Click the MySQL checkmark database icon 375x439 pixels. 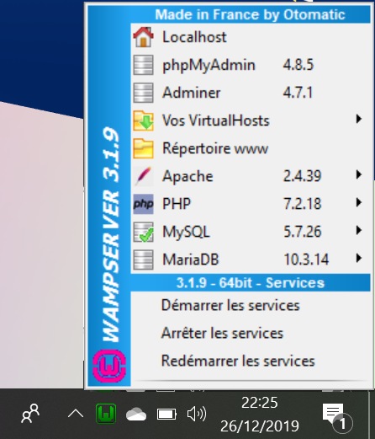(x=143, y=232)
